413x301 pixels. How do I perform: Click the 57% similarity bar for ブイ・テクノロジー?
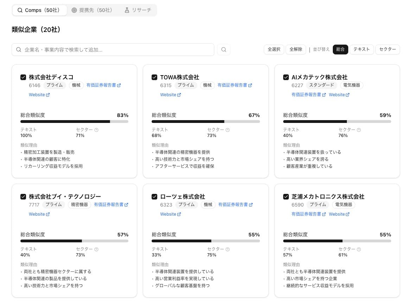tap(74, 241)
